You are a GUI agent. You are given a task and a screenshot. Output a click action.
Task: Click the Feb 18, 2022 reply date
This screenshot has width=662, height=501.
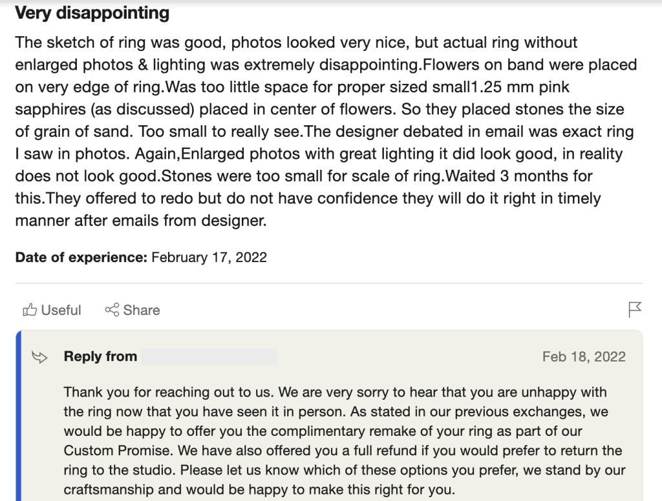tap(584, 357)
